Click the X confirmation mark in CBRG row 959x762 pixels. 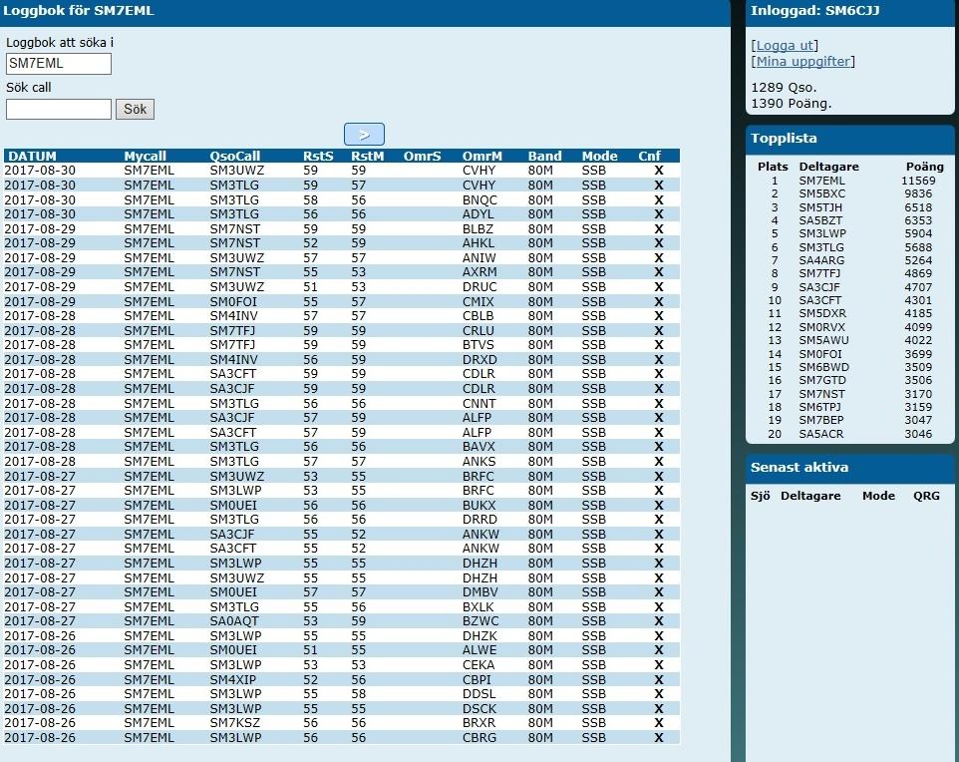click(x=658, y=738)
